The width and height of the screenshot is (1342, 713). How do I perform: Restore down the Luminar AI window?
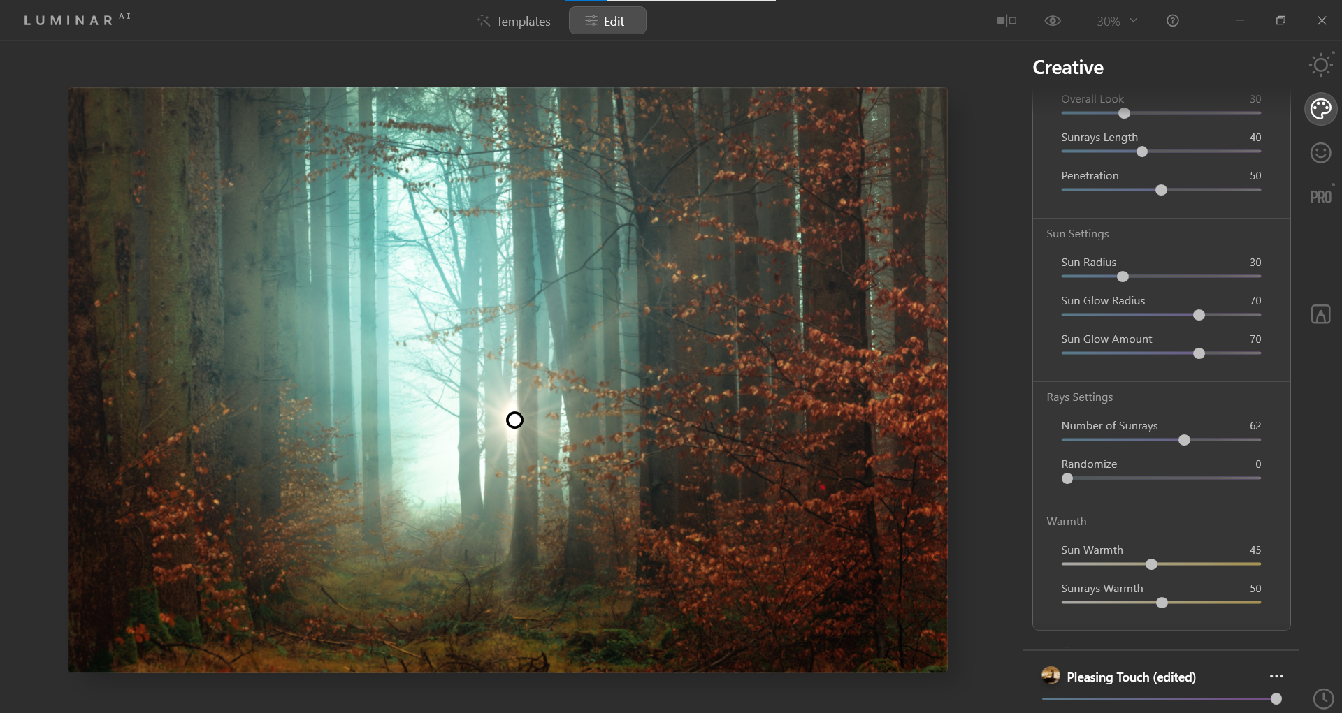[x=1280, y=21]
